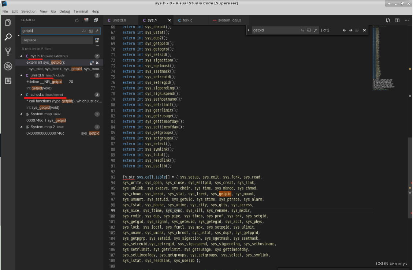
Task: Toggle Match Case in find widget
Action: [x=302, y=30]
